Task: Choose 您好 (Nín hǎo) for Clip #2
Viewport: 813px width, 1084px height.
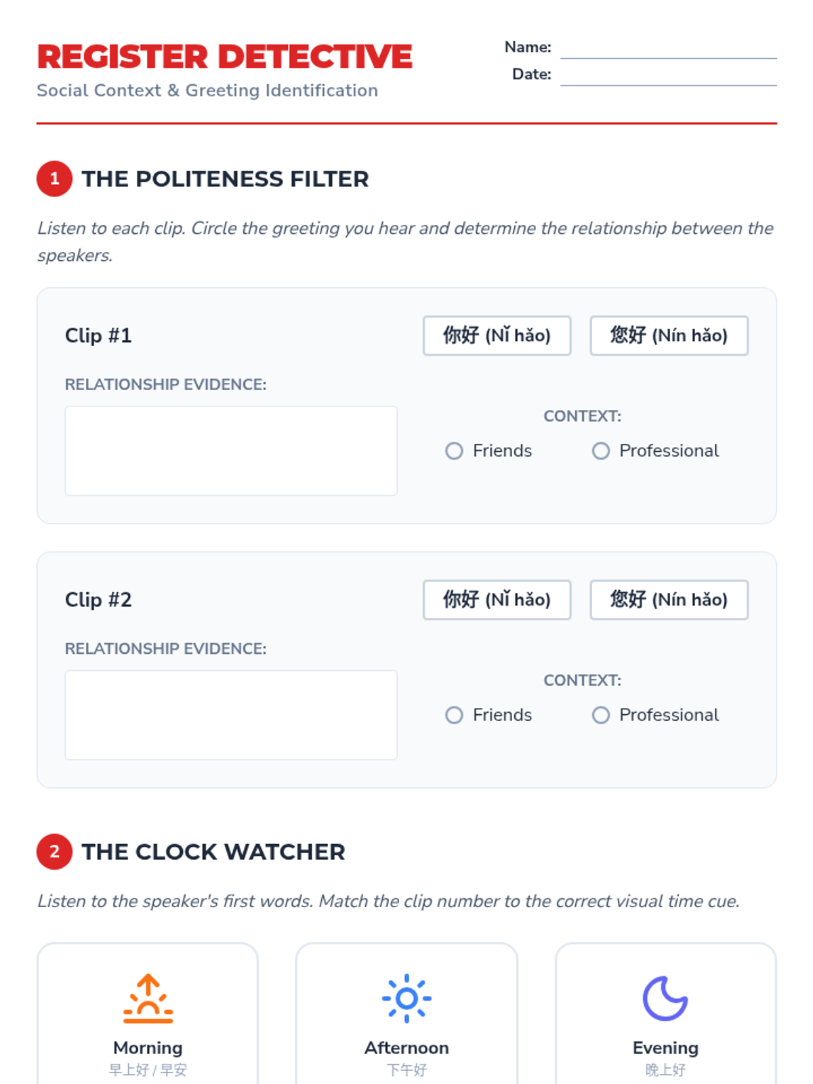Action: tap(669, 600)
